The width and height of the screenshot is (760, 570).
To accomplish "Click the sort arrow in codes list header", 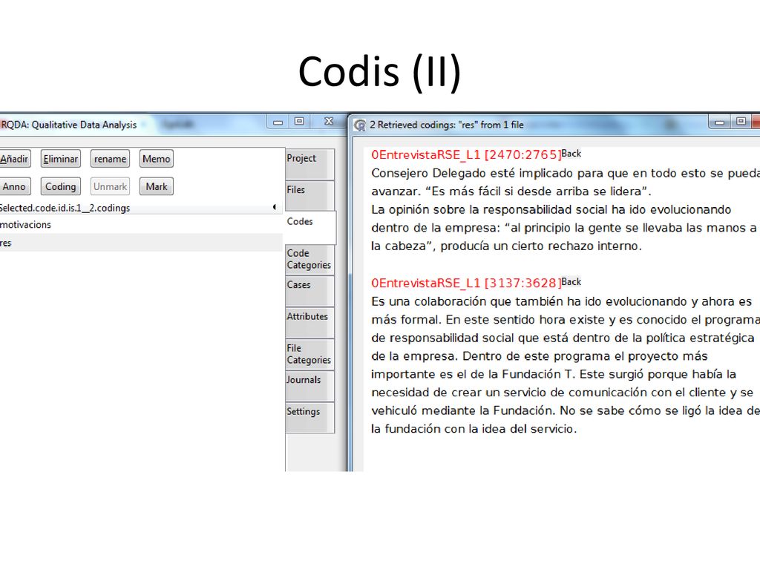I will [x=275, y=208].
